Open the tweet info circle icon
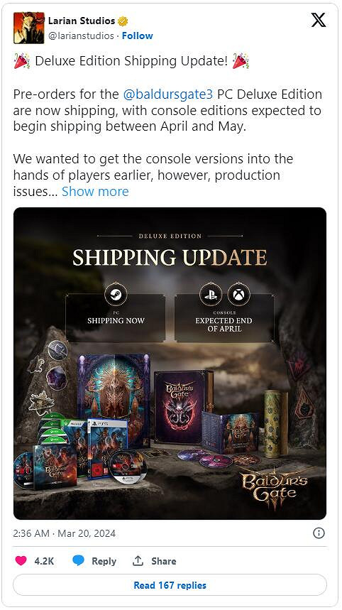 coord(319,533)
